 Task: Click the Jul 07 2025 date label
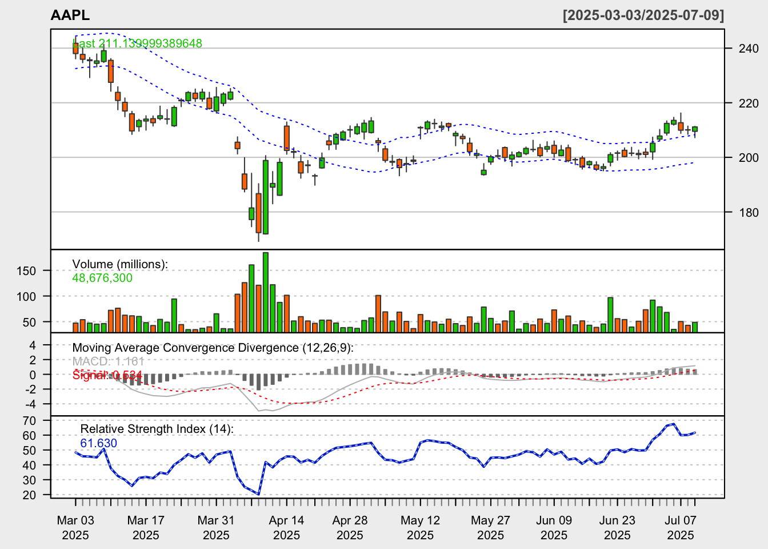tap(681, 528)
